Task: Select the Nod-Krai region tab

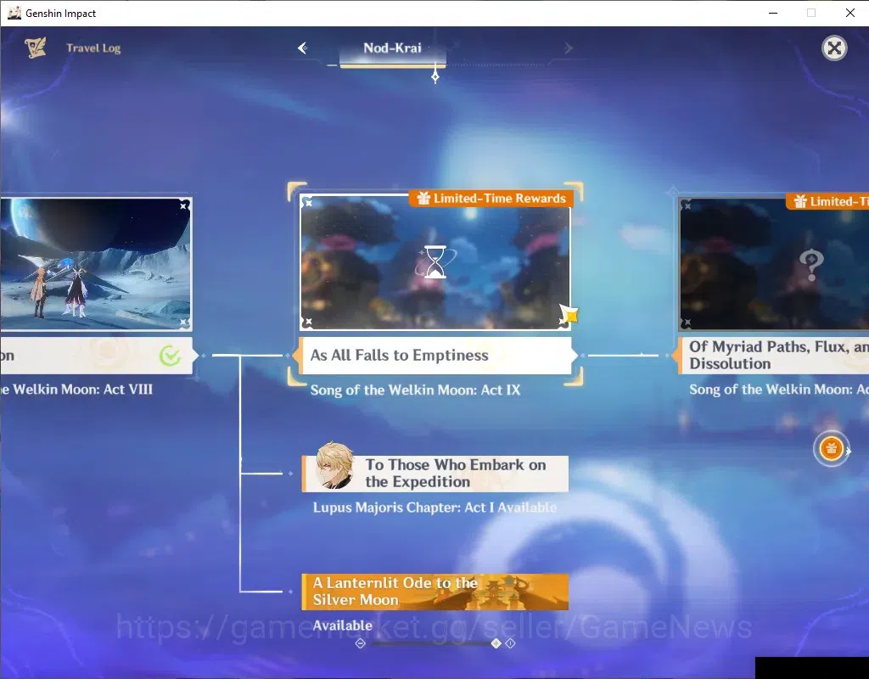Action: point(392,48)
